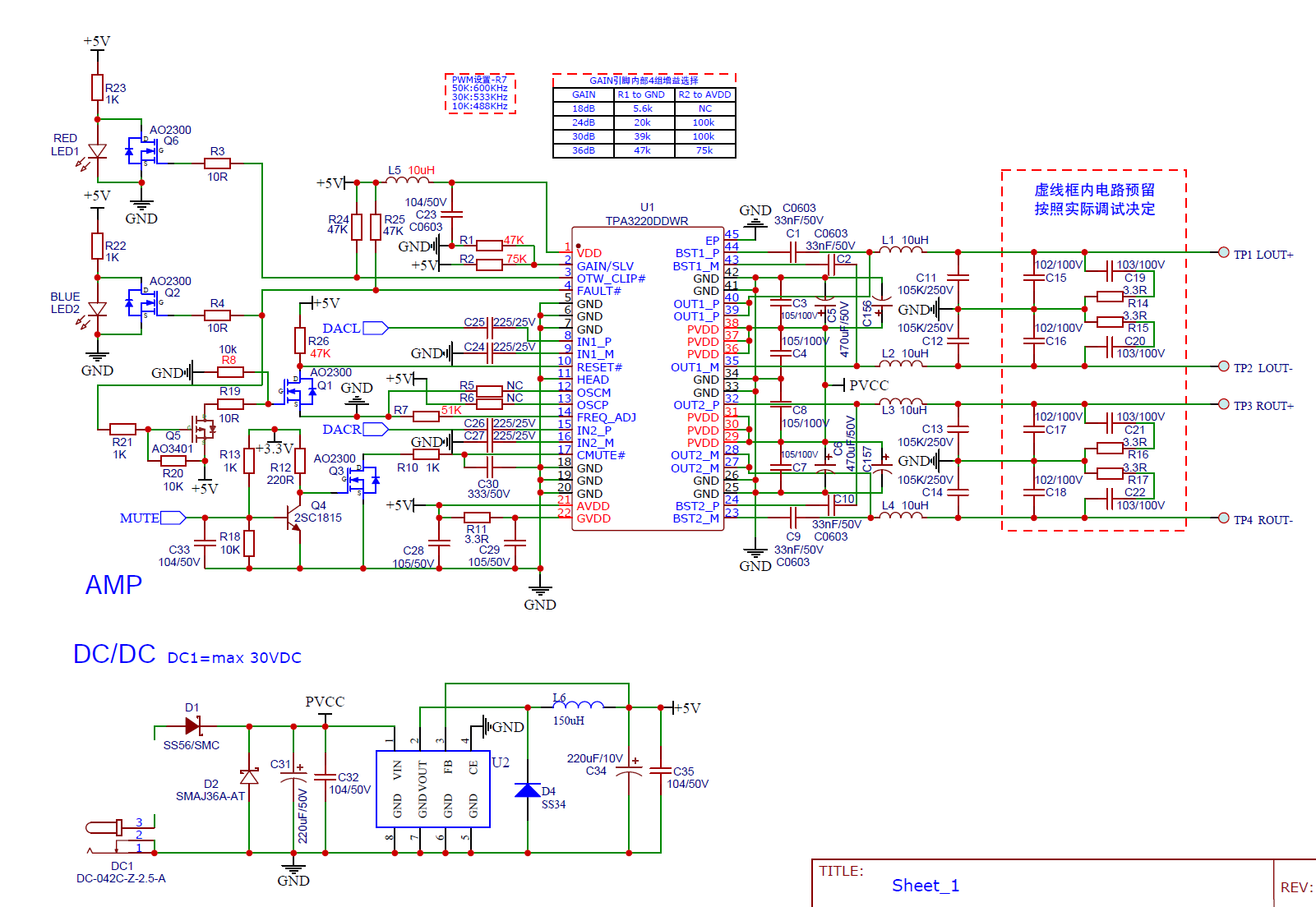
Task: Select the GAIN/SLV pin label
Action: click(606, 266)
